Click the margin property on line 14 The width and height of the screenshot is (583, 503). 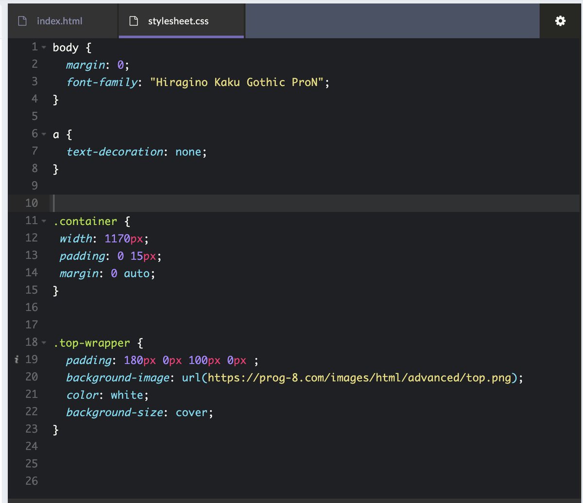pyautogui.click(x=79, y=273)
